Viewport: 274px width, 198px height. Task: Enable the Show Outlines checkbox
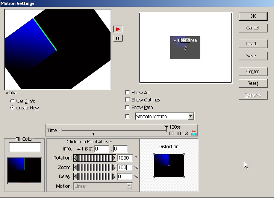coord(127,100)
